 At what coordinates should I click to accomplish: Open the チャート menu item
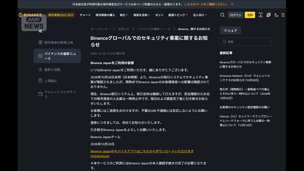point(85,15)
